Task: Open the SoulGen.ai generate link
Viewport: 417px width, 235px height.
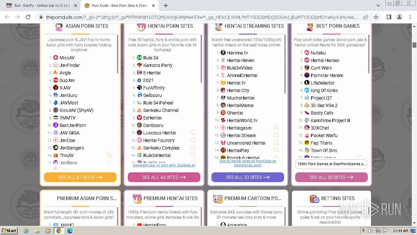Action: click(x=164, y=165)
